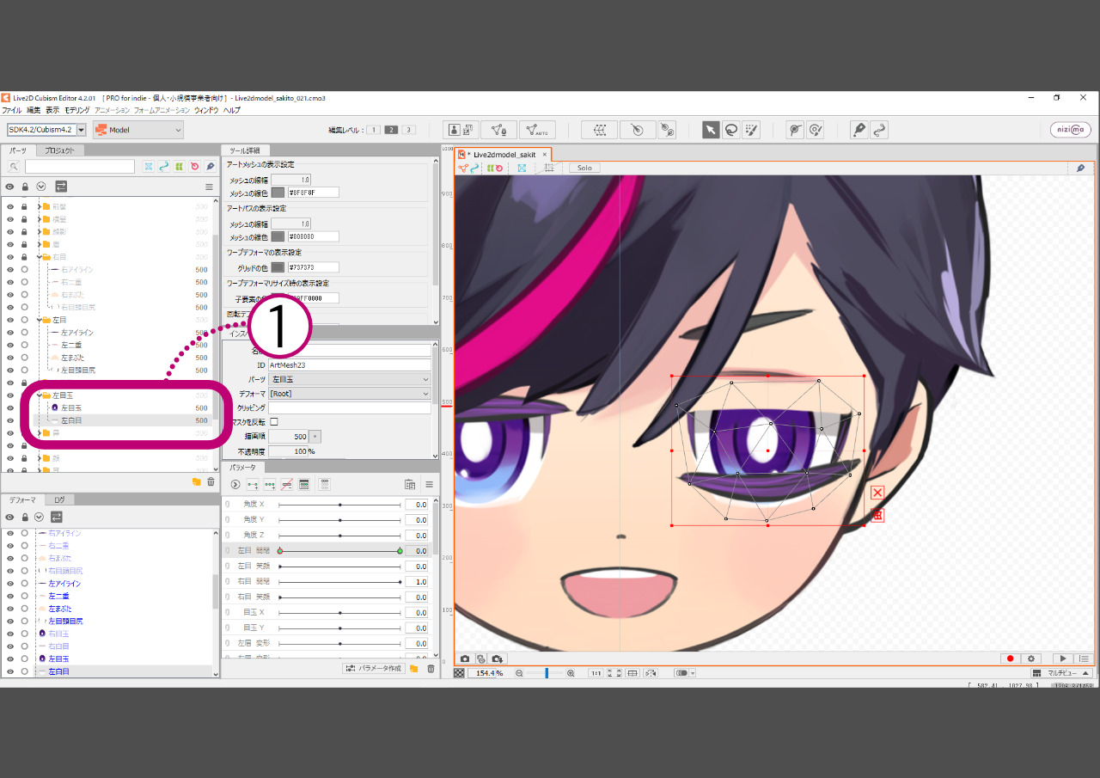Click zoom out magnifier icon
Image resolution: width=1100 pixels, height=778 pixels.
519,673
